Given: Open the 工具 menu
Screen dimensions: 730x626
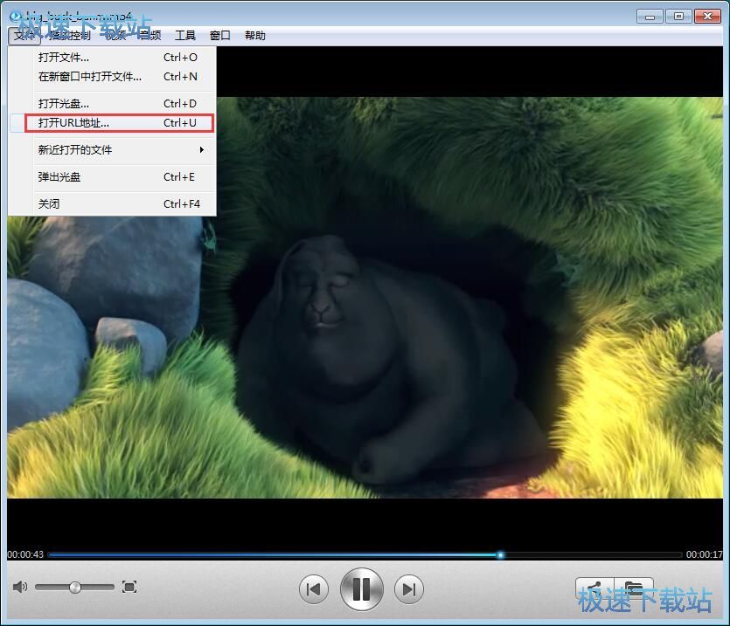Looking at the screenshot, I should pyautogui.click(x=185, y=36).
